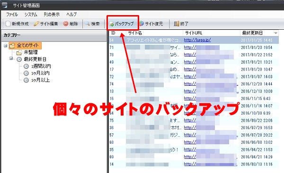Image resolution: width=284 pixels, height=173 pixels.
Task: Click the 終了 exit door icon
Action: (176, 24)
